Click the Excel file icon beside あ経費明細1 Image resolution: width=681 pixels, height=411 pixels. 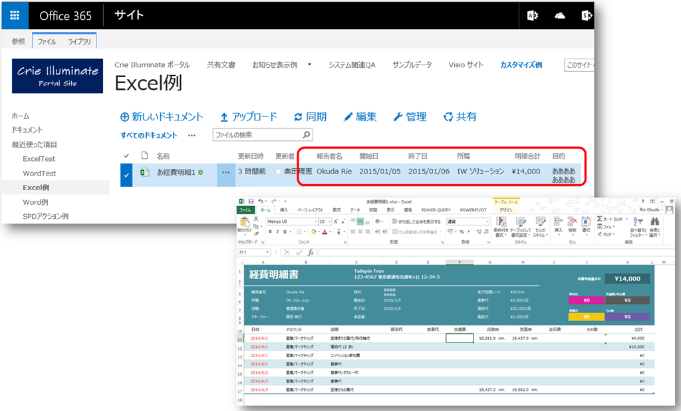pos(144,172)
